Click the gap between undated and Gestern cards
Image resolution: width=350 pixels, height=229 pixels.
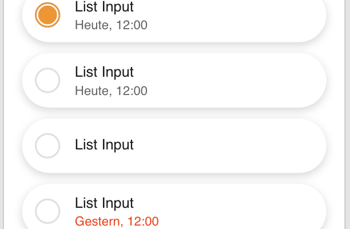pos(174,179)
